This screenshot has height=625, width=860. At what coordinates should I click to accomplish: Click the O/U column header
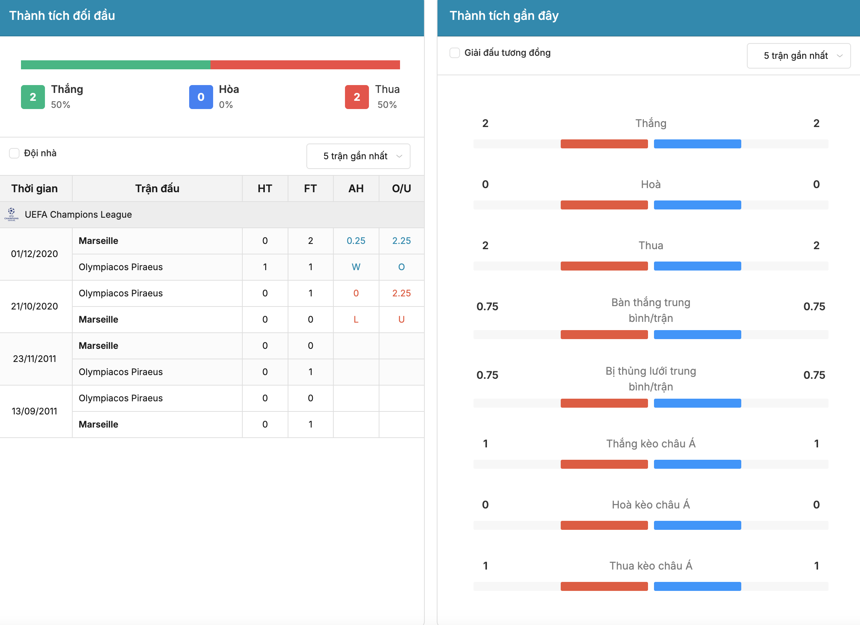(x=402, y=188)
